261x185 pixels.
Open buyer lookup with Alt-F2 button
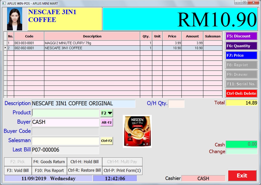pos(107,122)
